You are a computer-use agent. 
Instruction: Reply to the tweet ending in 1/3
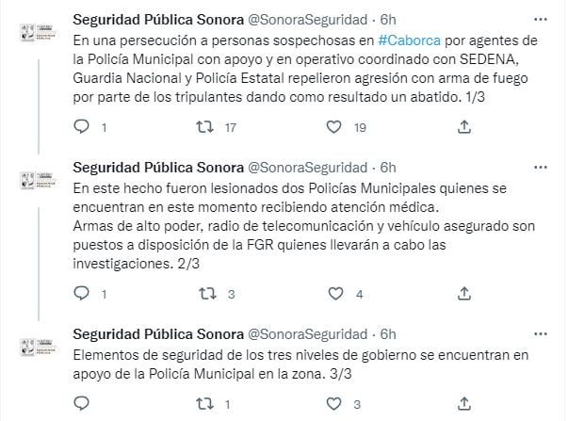point(82,127)
